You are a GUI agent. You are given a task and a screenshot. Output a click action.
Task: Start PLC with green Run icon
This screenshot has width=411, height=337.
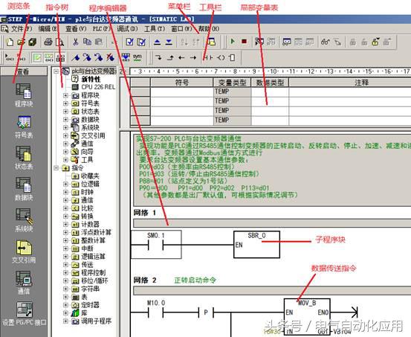pyautogui.click(x=233, y=42)
